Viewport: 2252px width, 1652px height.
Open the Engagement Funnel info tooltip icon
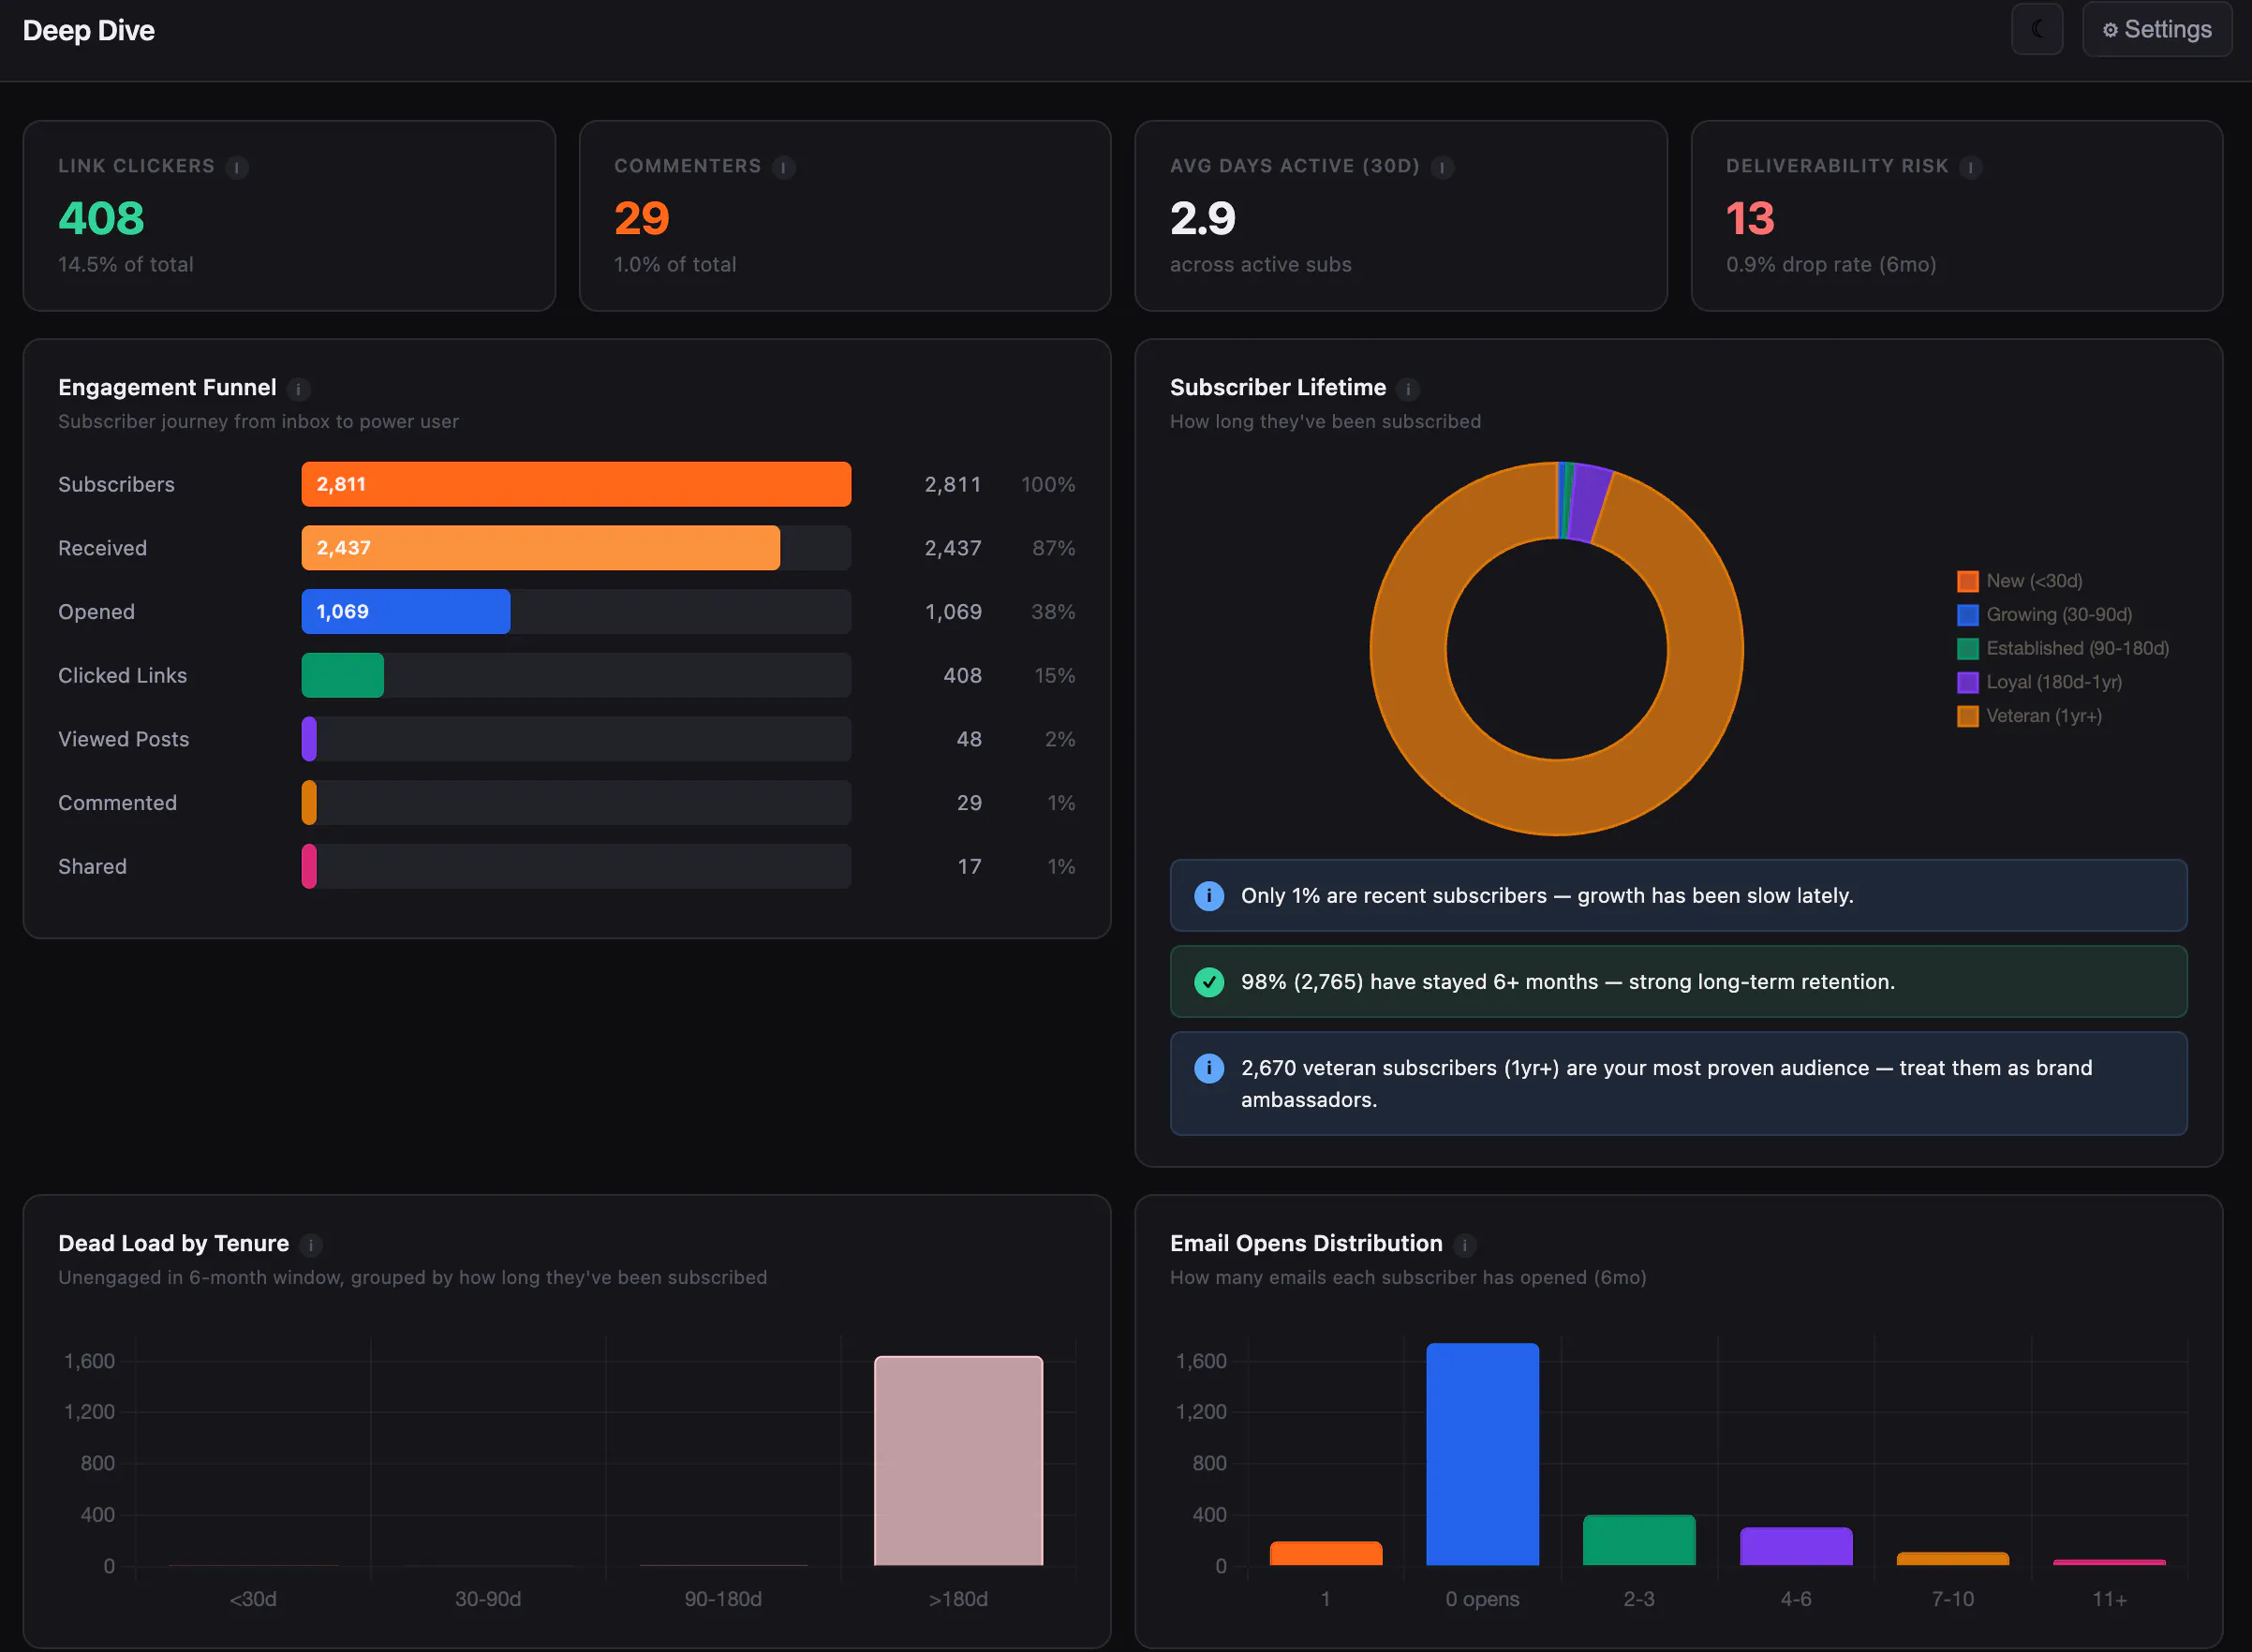click(298, 389)
